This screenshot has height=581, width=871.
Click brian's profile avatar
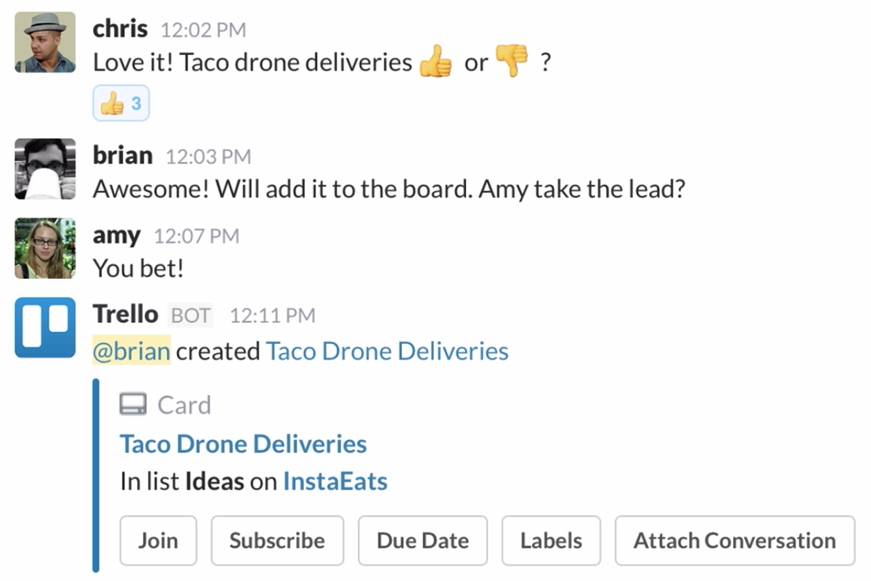pyautogui.click(x=44, y=169)
